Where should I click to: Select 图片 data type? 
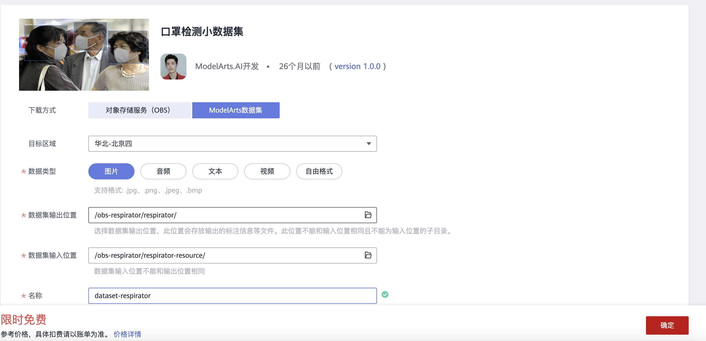click(111, 171)
